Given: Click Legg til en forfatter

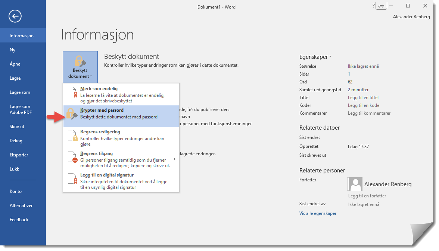Looking at the screenshot, I should tap(367, 196).
